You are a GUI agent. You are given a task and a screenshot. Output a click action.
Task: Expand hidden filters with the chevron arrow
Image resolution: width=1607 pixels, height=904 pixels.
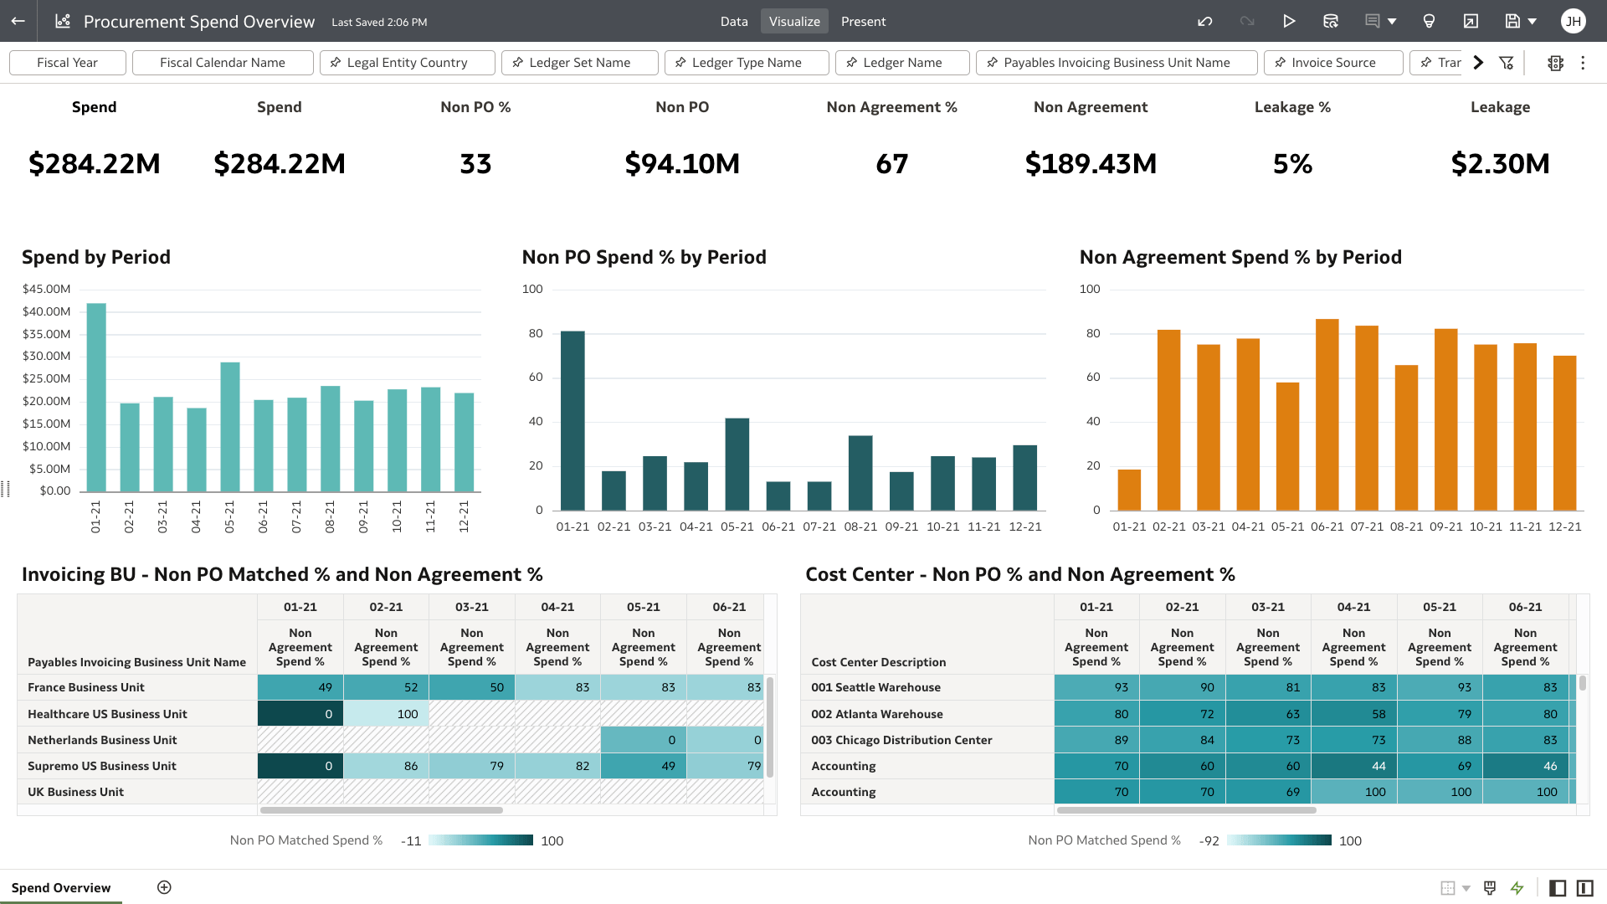tap(1478, 62)
